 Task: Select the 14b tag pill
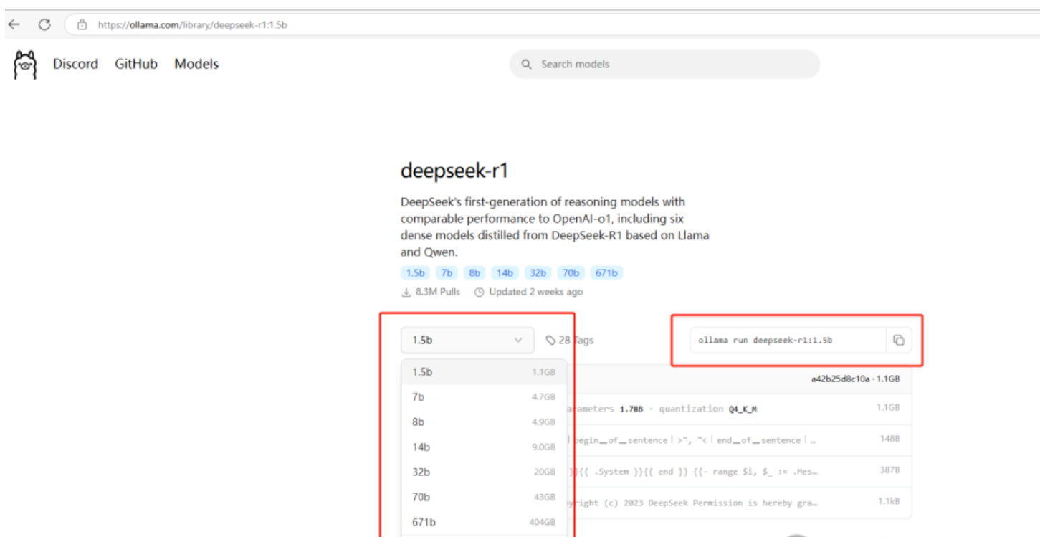[x=505, y=272]
